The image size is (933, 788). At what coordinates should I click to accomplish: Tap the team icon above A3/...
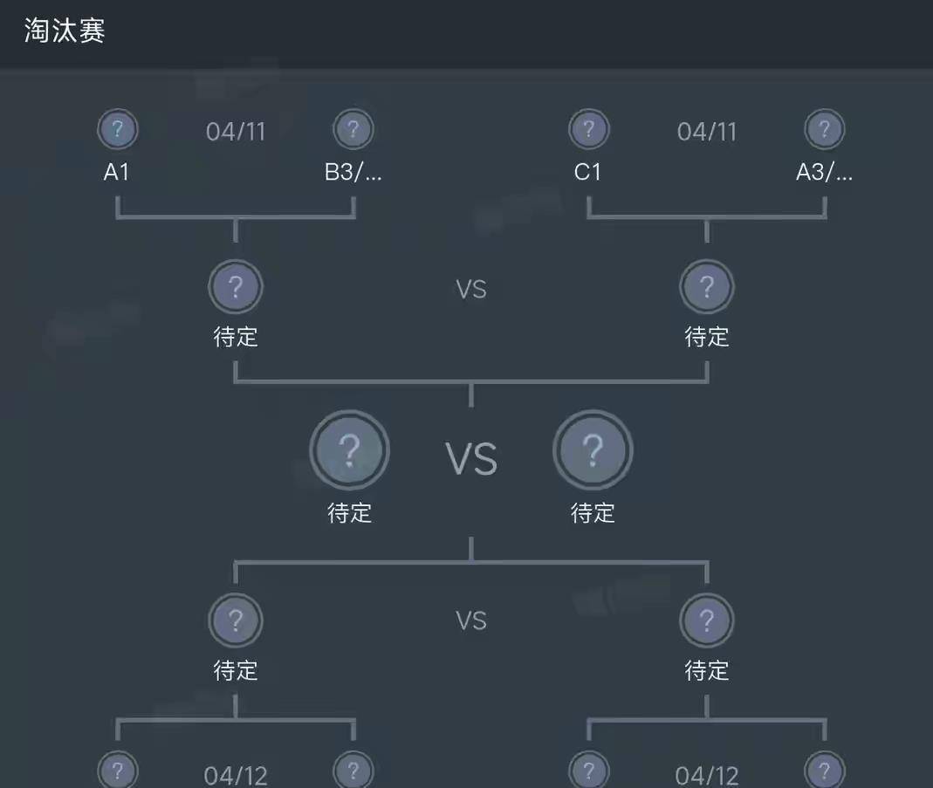click(824, 131)
